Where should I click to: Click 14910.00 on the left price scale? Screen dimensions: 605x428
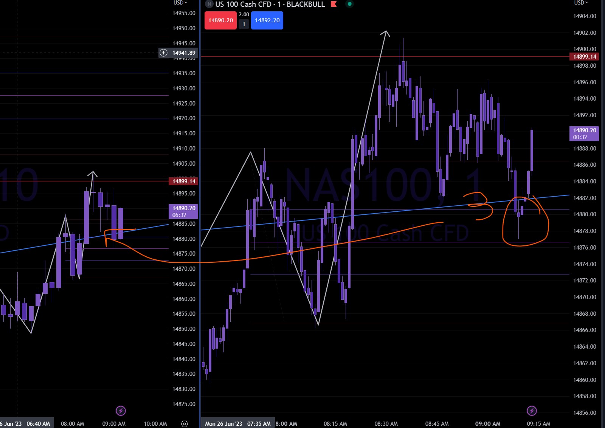(184, 149)
